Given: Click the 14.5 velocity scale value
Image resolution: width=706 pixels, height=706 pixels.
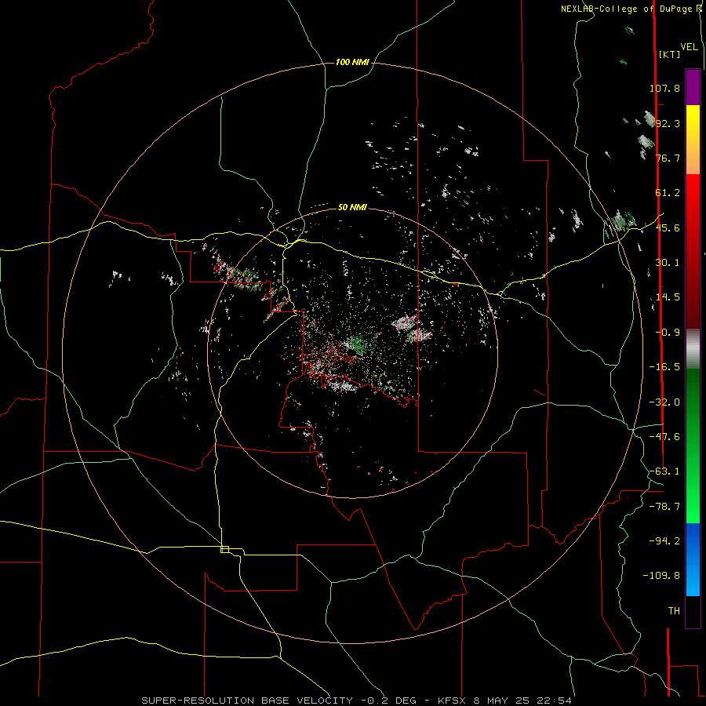Looking at the screenshot, I should pyautogui.click(x=668, y=297).
